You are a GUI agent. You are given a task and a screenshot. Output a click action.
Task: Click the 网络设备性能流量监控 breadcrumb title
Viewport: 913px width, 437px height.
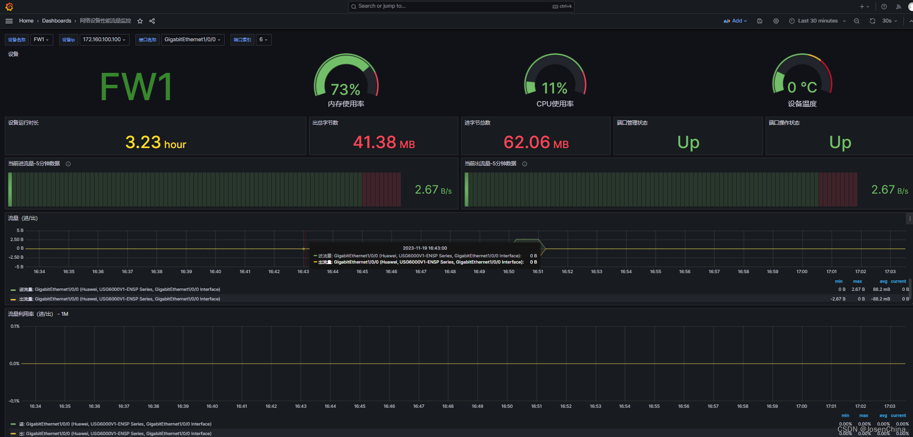105,21
